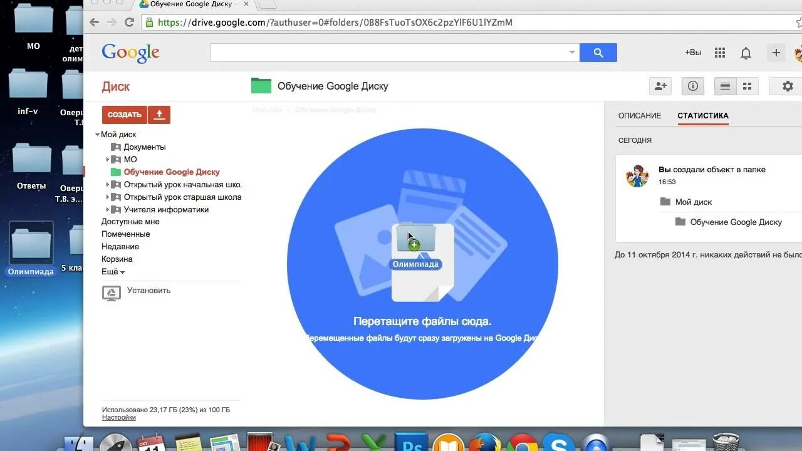Viewport: 802px width, 451px height.
Task: Click the user avatar in activity panel
Action: click(637, 176)
